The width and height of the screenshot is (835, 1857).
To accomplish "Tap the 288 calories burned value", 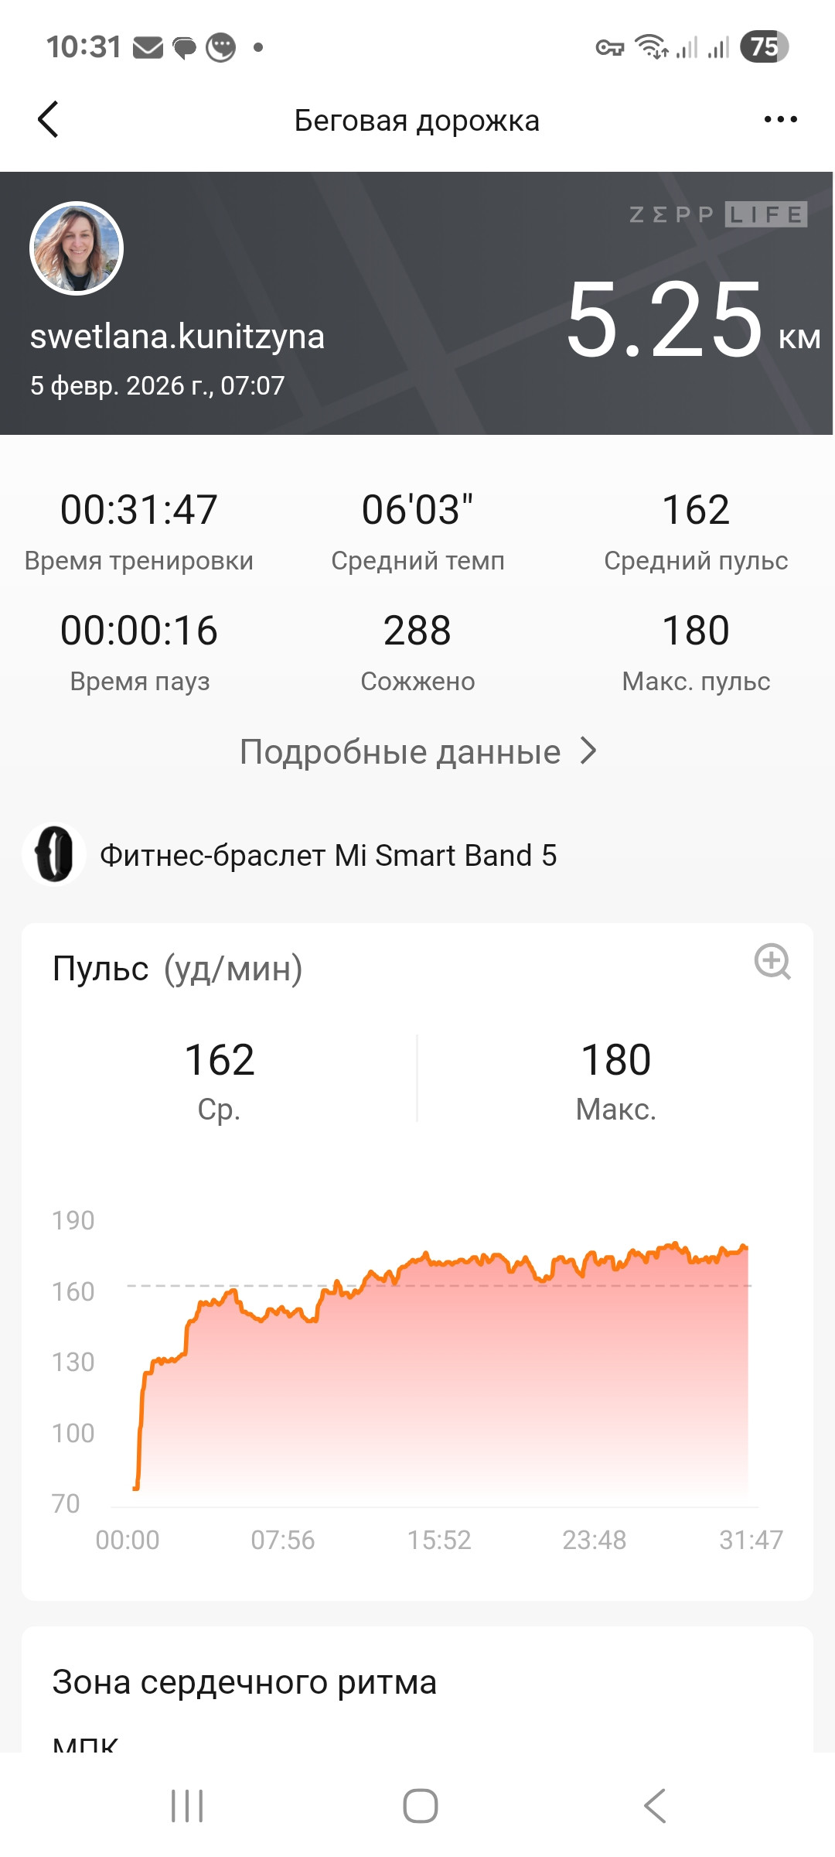I will (417, 631).
